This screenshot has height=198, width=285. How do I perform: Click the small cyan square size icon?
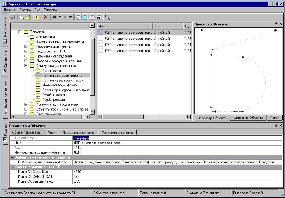pyautogui.click(x=65, y=17)
